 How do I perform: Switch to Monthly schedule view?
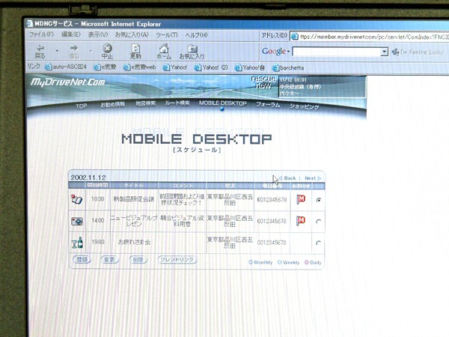click(260, 262)
